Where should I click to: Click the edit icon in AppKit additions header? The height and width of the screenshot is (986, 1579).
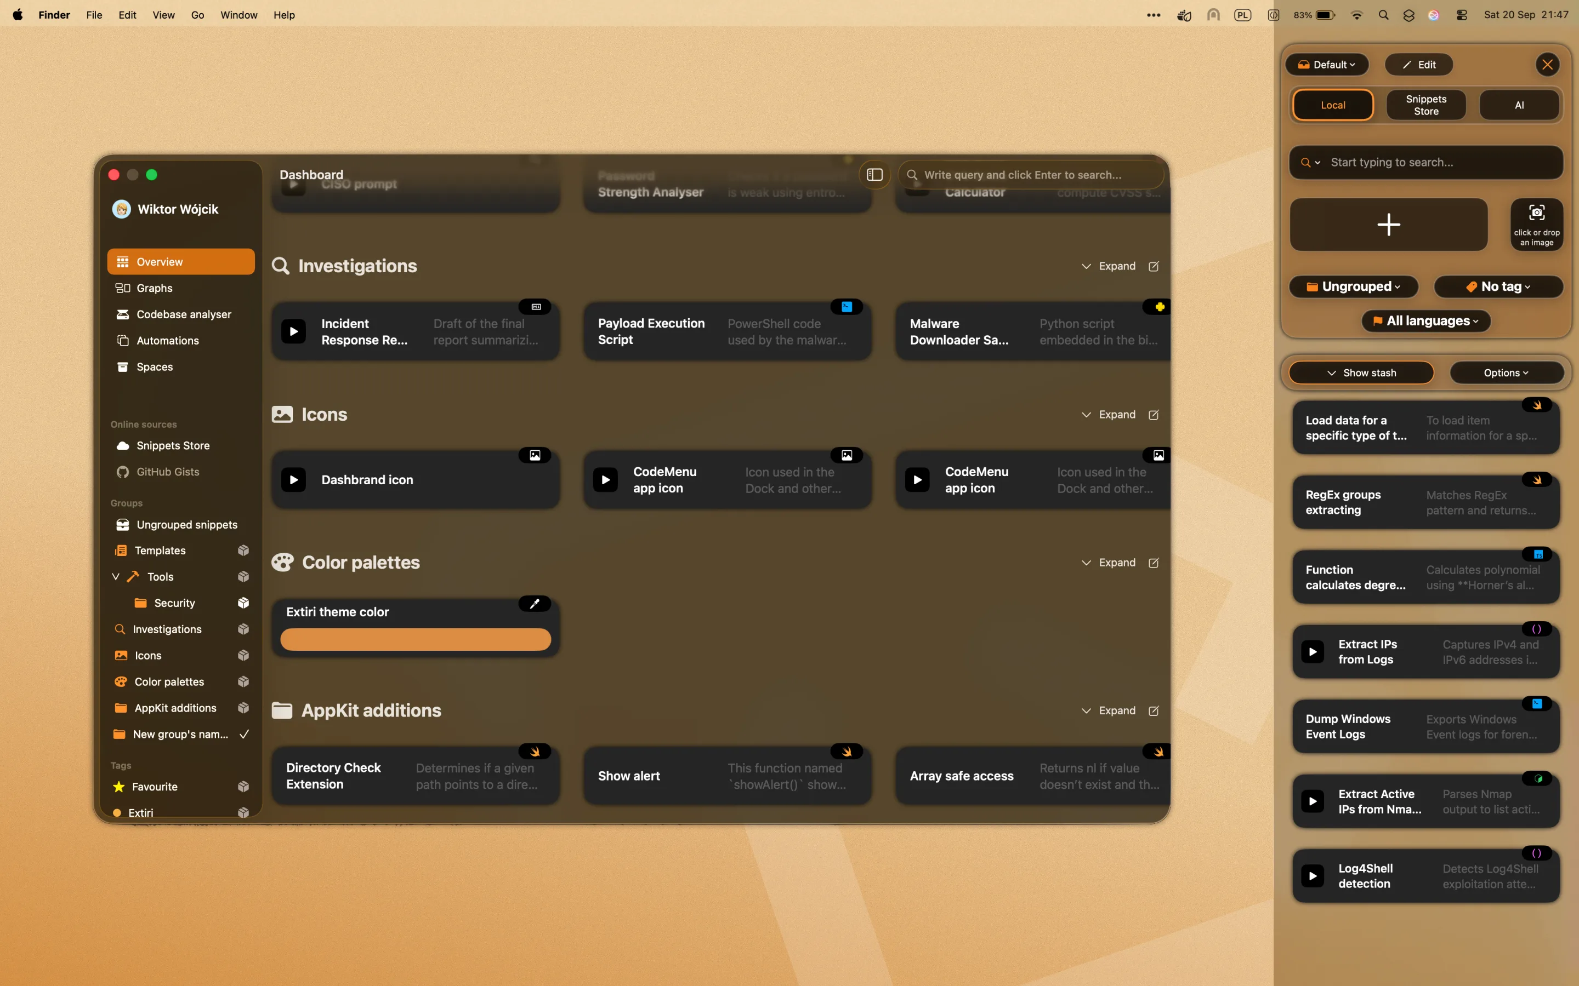1154,711
